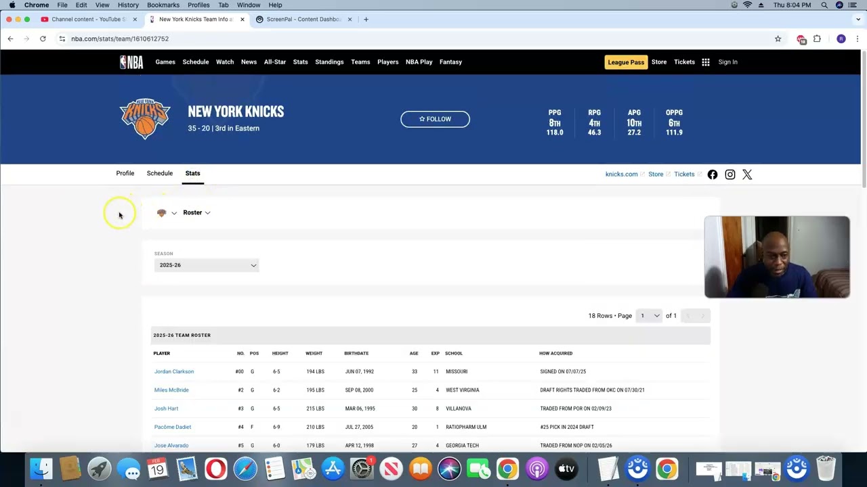Open Sign In link
The height and width of the screenshot is (487, 867).
727,62
